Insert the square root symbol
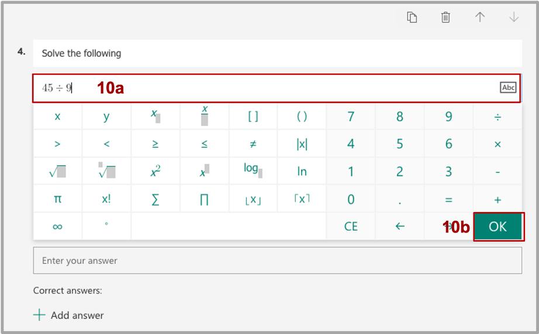The height and width of the screenshot is (334, 539). (x=57, y=171)
